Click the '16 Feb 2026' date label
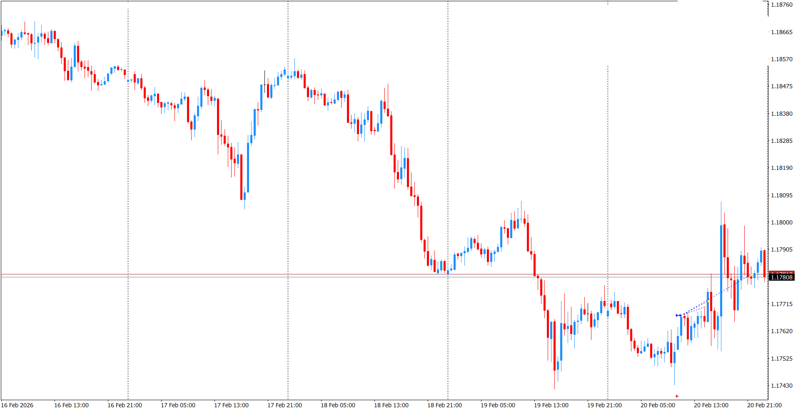The image size is (798, 411). (x=17, y=405)
